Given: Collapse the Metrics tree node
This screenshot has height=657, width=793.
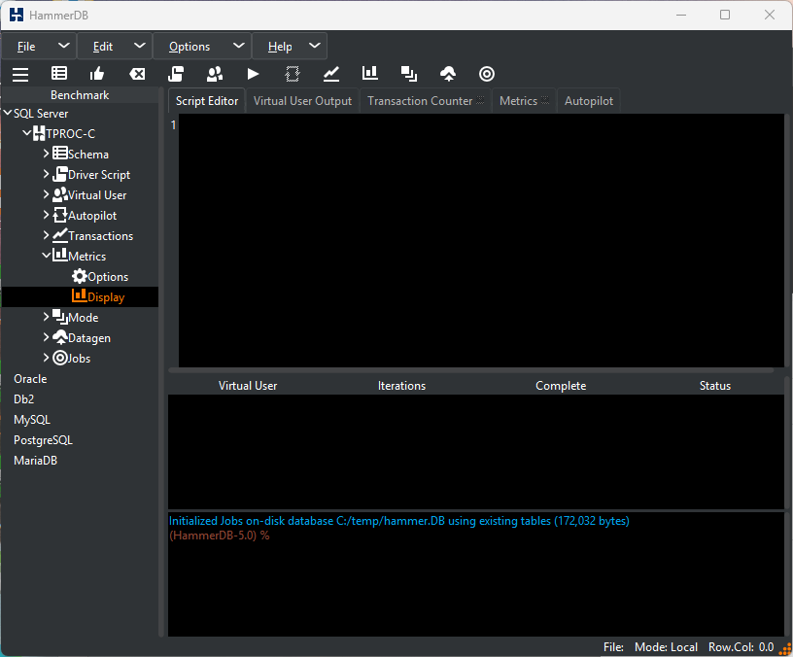Looking at the screenshot, I should click(46, 256).
